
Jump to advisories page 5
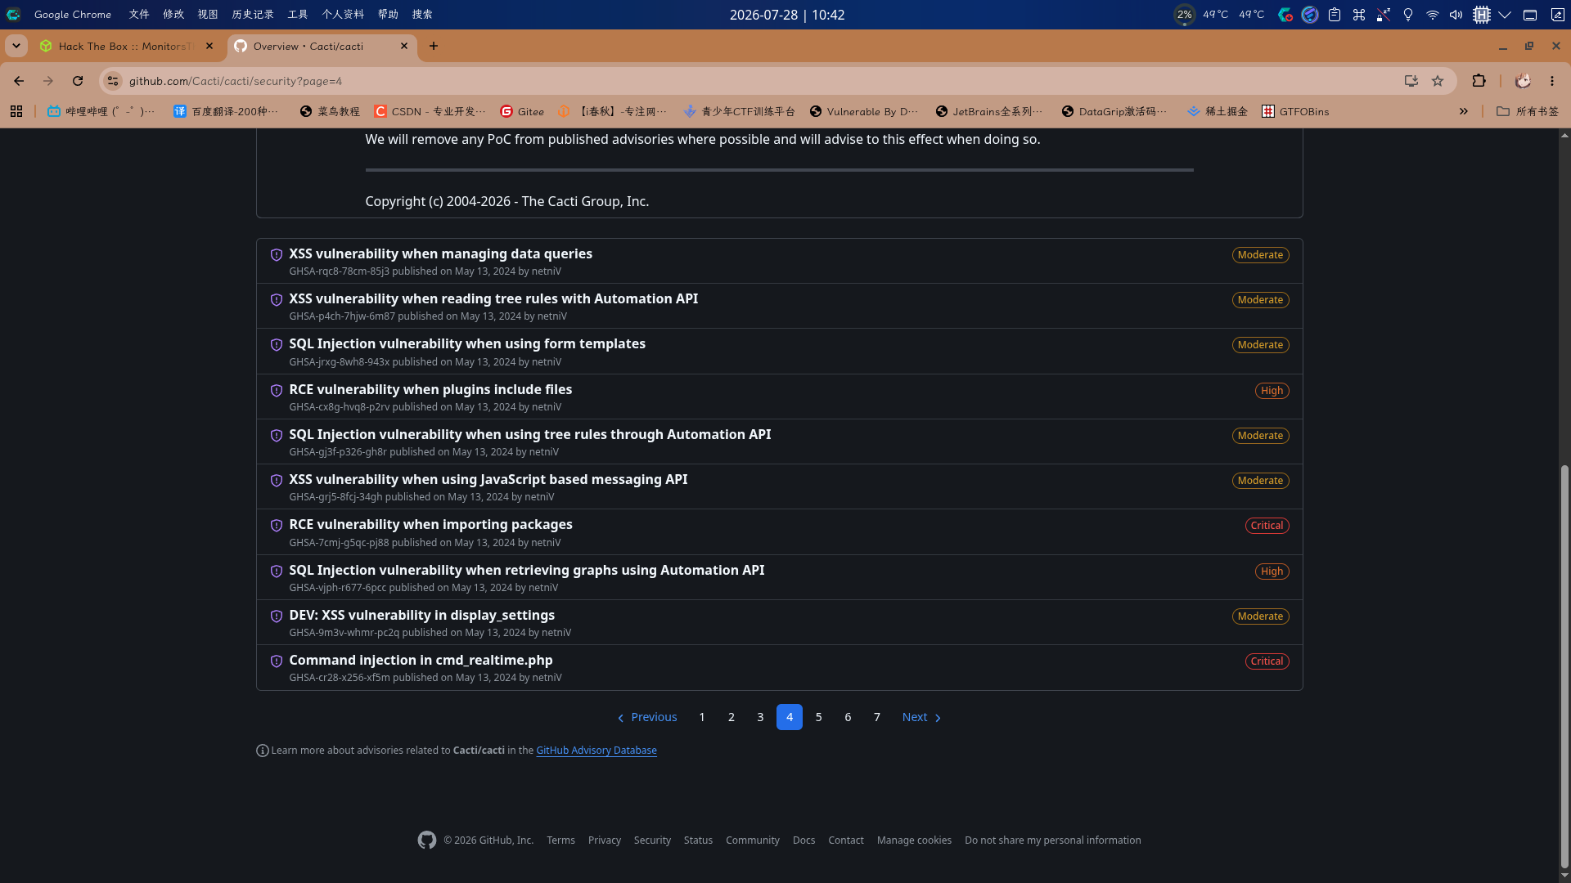click(818, 717)
